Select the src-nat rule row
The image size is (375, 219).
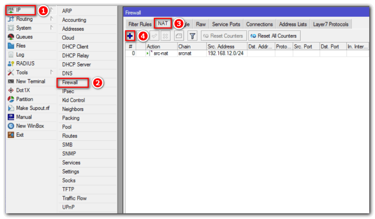pos(190,53)
